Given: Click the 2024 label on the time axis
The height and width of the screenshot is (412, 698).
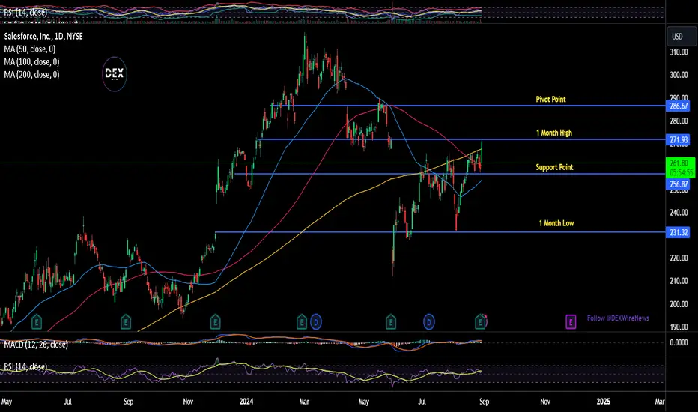Looking at the screenshot, I should 246,402.
